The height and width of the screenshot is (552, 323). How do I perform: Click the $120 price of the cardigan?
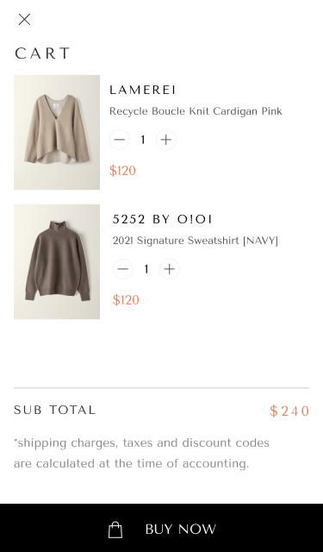click(x=122, y=171)
